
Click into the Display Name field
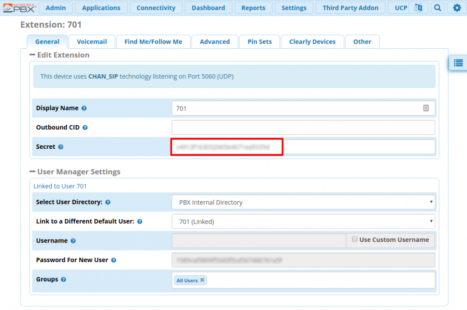[x=303, y=108]
